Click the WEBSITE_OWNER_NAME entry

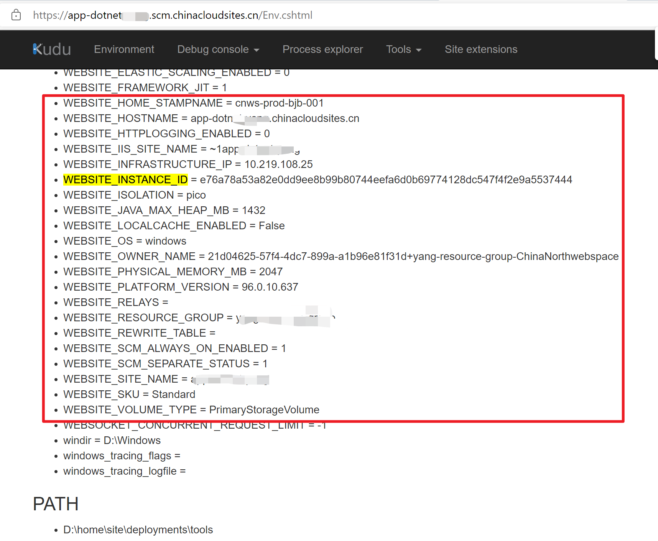coord(341,257)
